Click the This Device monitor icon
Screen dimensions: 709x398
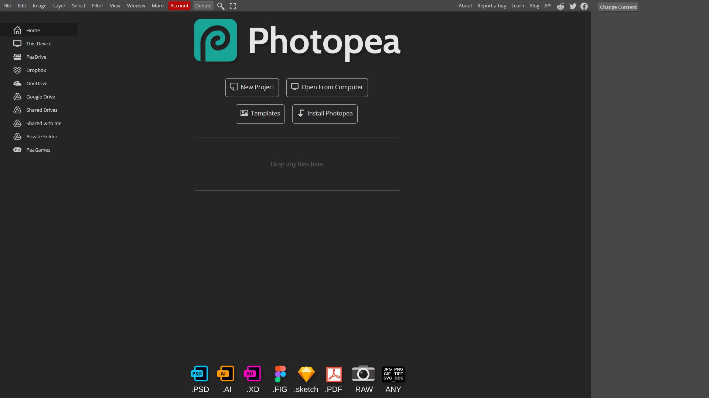(x=17, y=44)
